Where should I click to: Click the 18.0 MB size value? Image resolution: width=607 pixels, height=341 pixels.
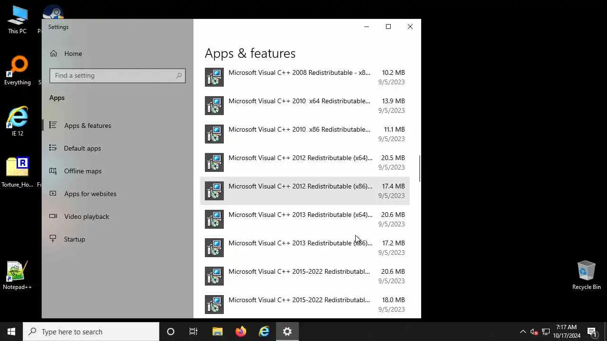tap(393, 300)
